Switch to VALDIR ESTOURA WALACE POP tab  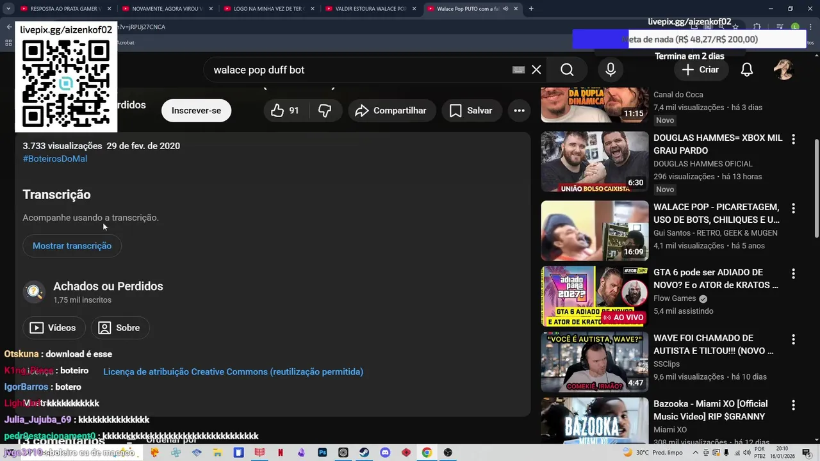pyautogui.click(x=370, y=9)
